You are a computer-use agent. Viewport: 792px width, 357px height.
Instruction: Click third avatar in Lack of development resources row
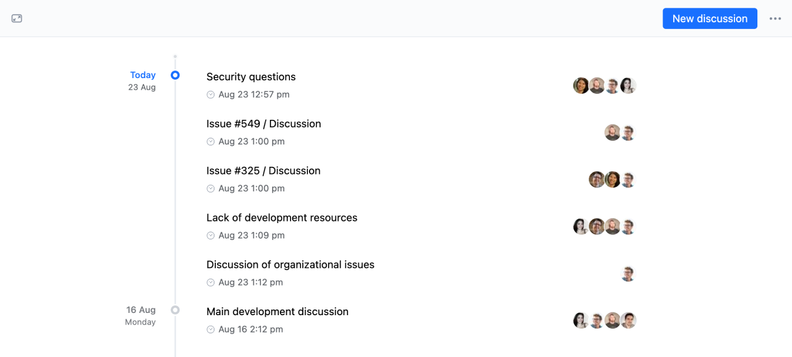(612, 226)
